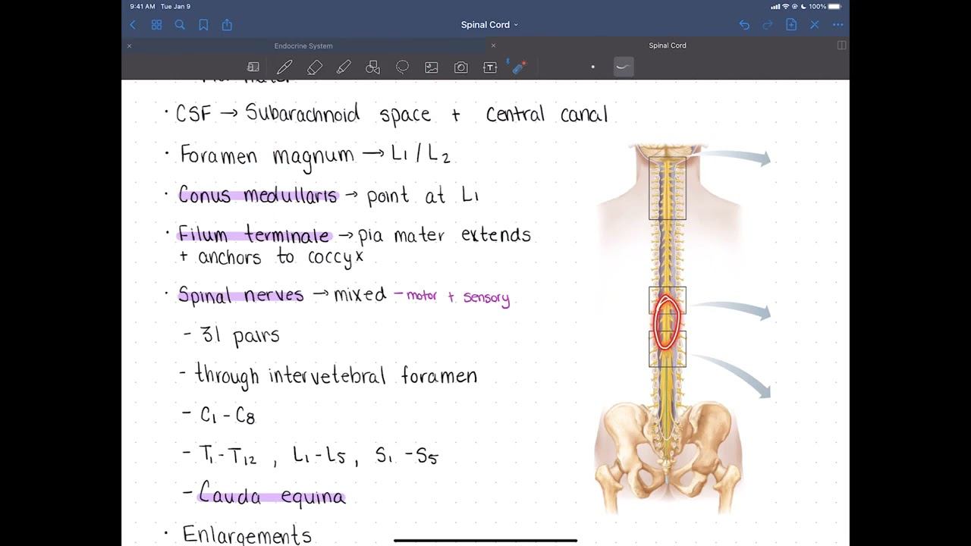Tap the 'anchors to coccyx' line
This screenshot has height=546, width=971.
pyautogui.click(x=281, y=257)
